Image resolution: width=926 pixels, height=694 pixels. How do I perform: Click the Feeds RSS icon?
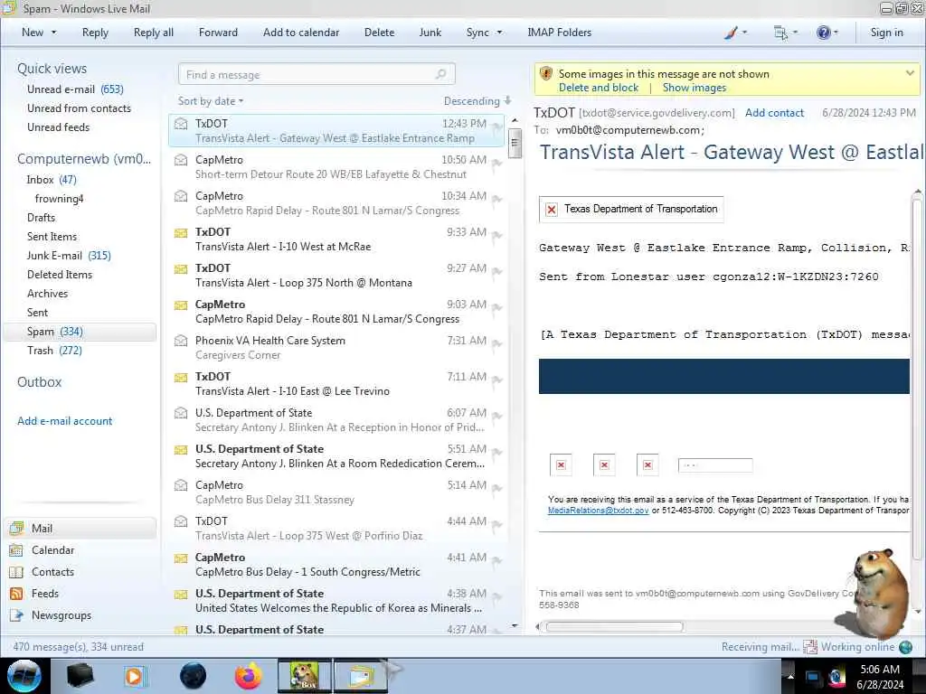point(16,594)
